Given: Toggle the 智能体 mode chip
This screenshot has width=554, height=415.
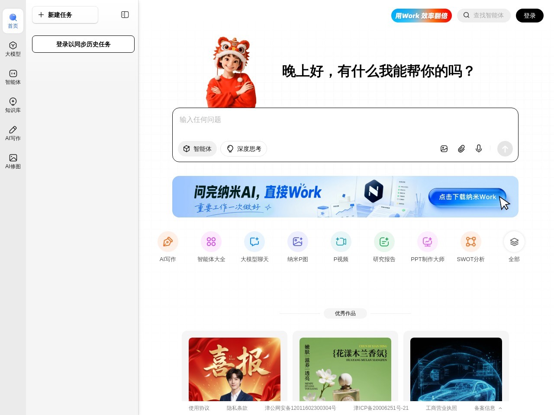Looking at the screenshot, I should pyautogui.click(x=197, y=149).
